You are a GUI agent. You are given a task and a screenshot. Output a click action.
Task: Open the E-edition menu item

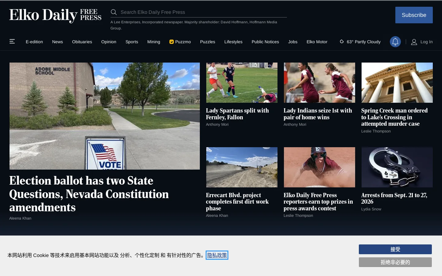[x=34, y=42]
